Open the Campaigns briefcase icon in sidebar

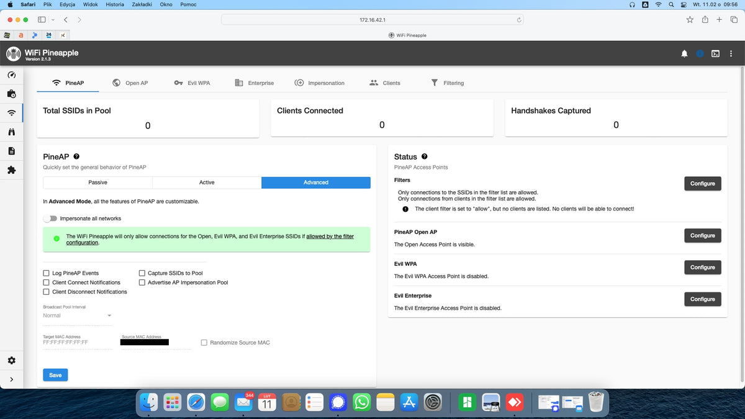point(11,94)
